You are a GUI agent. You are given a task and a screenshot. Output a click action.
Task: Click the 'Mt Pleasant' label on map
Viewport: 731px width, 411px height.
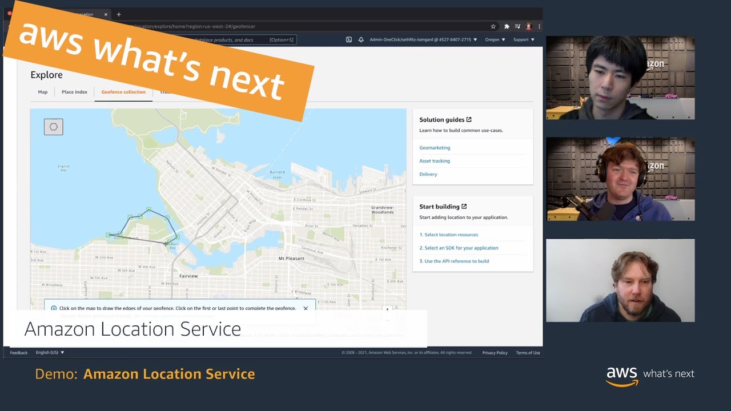point(291,259)
